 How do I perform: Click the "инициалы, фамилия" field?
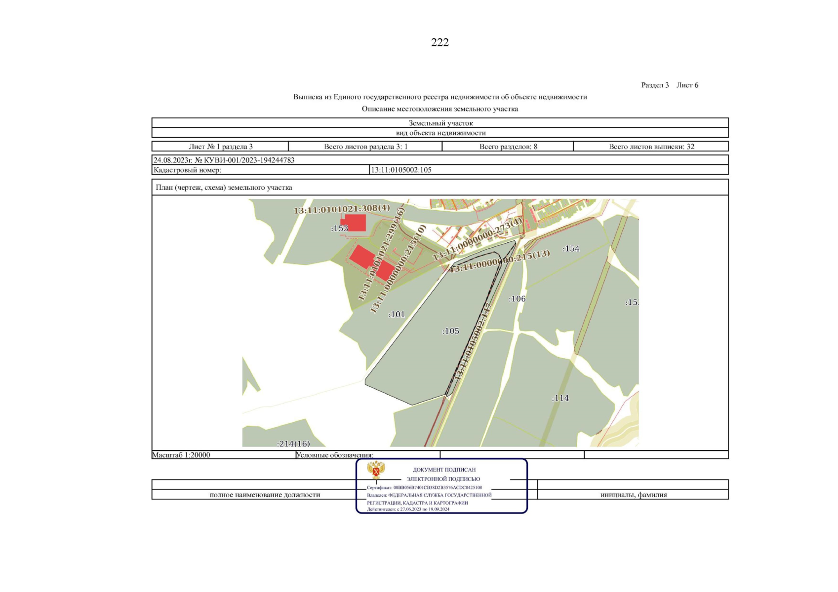click(633, 495)
